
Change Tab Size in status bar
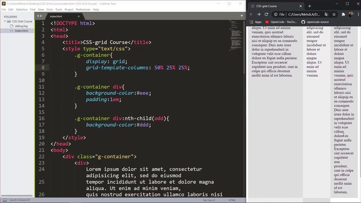click(209, 200)
